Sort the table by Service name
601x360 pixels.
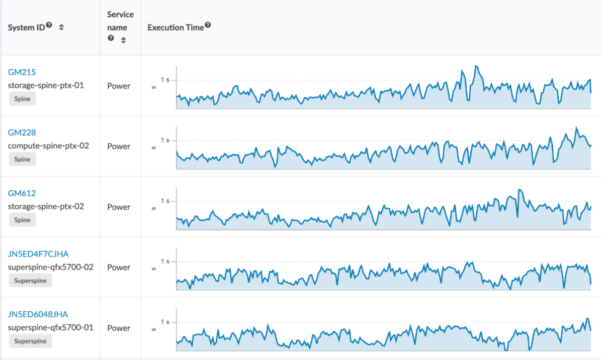click(x=123, y=40)
